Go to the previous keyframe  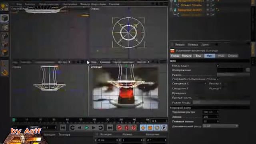(72, 128)
